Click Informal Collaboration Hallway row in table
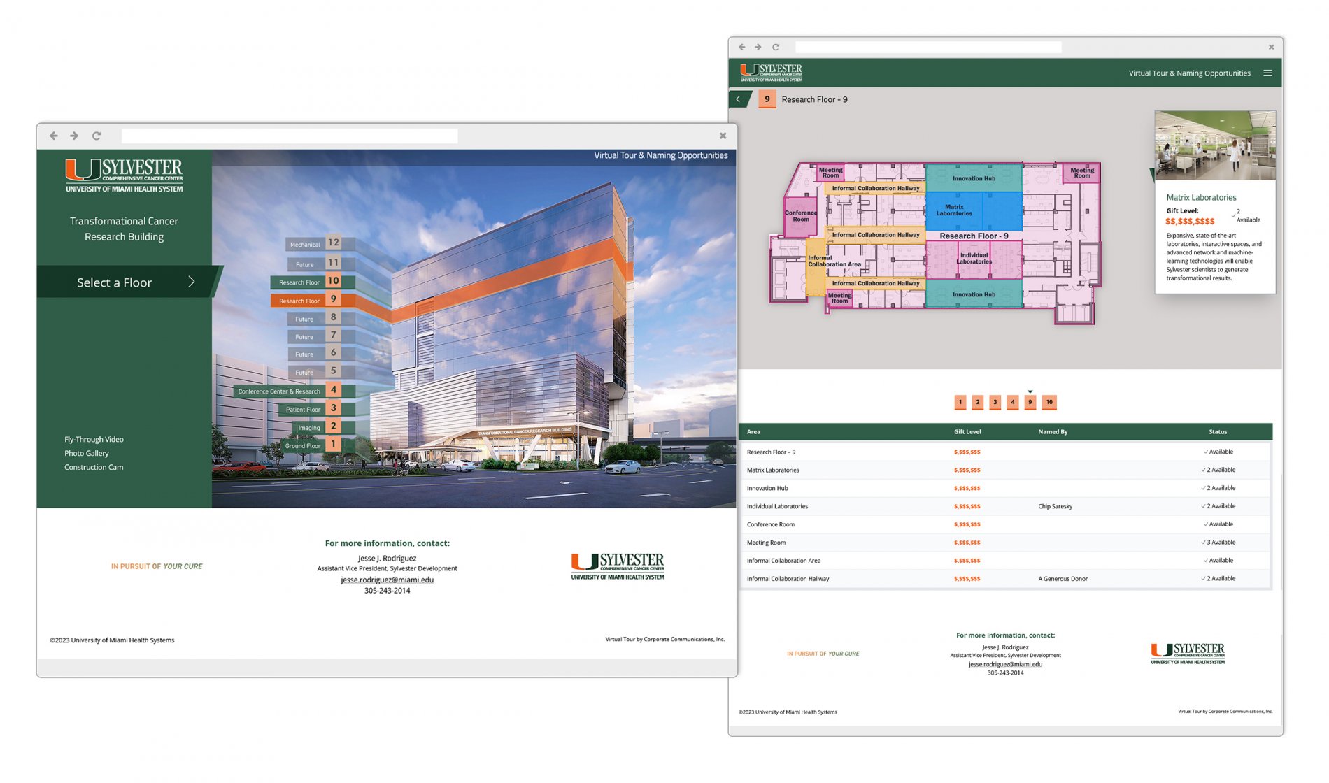1329x783 pixels. (1005, 579)
